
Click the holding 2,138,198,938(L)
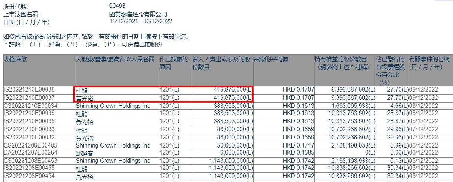pyautogui.click(x=353, y=145)
